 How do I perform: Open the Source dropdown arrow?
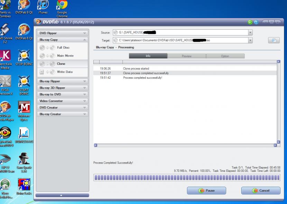coord(250,32)
